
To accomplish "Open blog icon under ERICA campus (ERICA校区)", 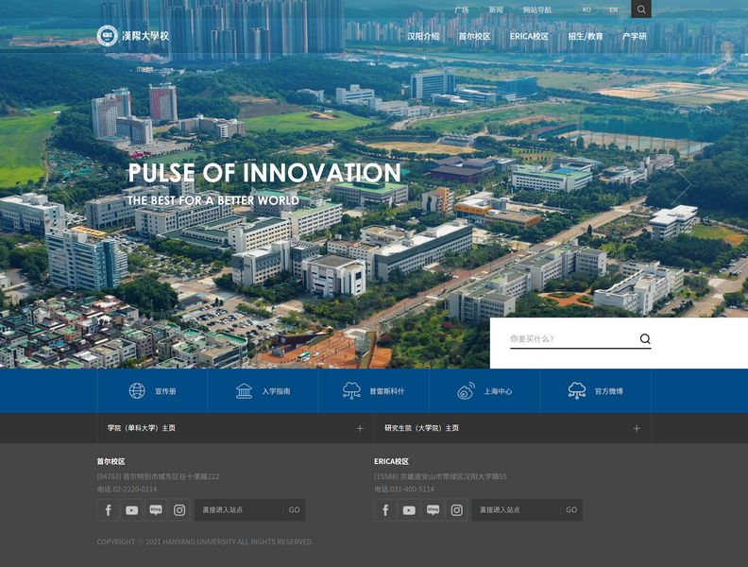I will pos(433,510).
